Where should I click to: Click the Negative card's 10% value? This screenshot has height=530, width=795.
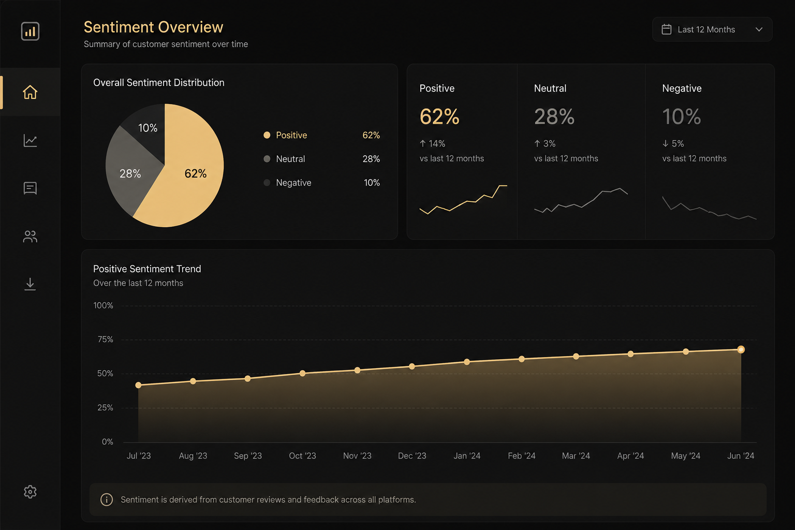[x=682, y=116]
